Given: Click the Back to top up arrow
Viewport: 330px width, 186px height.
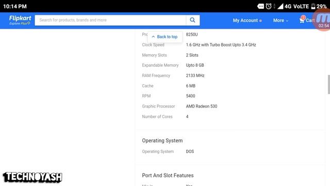Looking at the screenshot, I should click(x=153, y=37).
